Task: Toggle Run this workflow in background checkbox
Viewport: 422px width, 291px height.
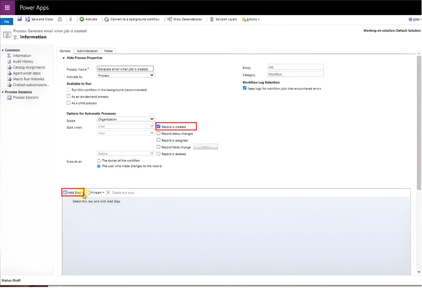Action: [68, 89]
